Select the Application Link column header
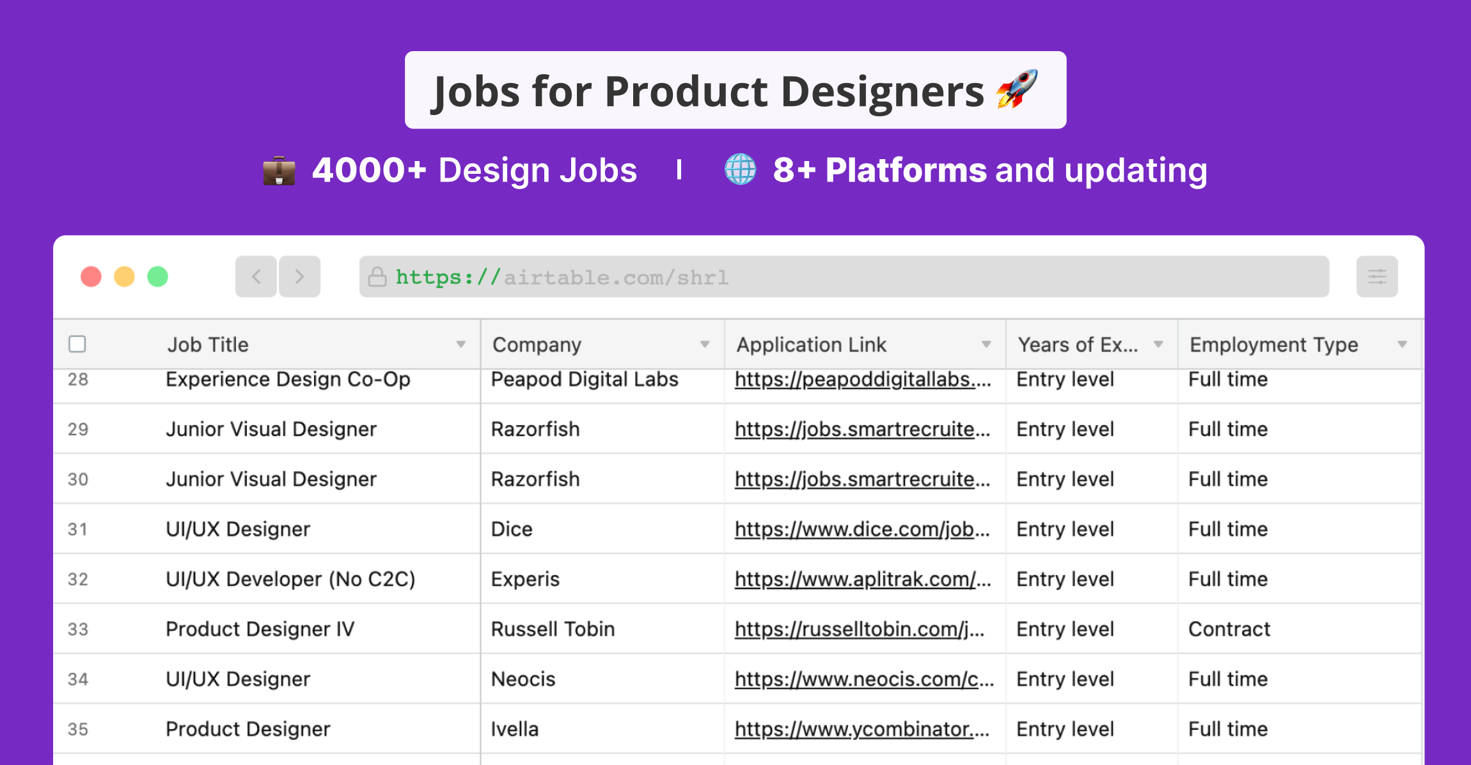 coord(865,344)
